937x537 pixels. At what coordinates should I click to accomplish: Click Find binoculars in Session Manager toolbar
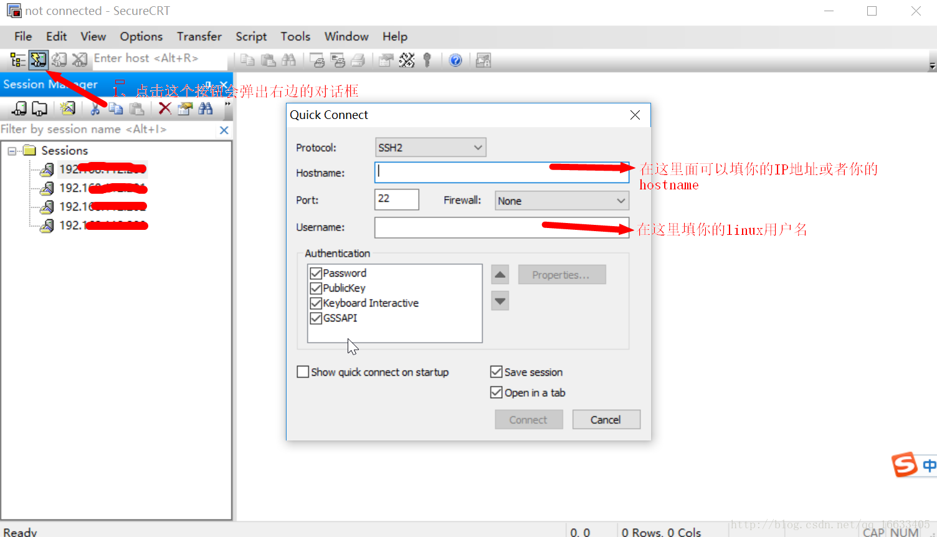206,108
